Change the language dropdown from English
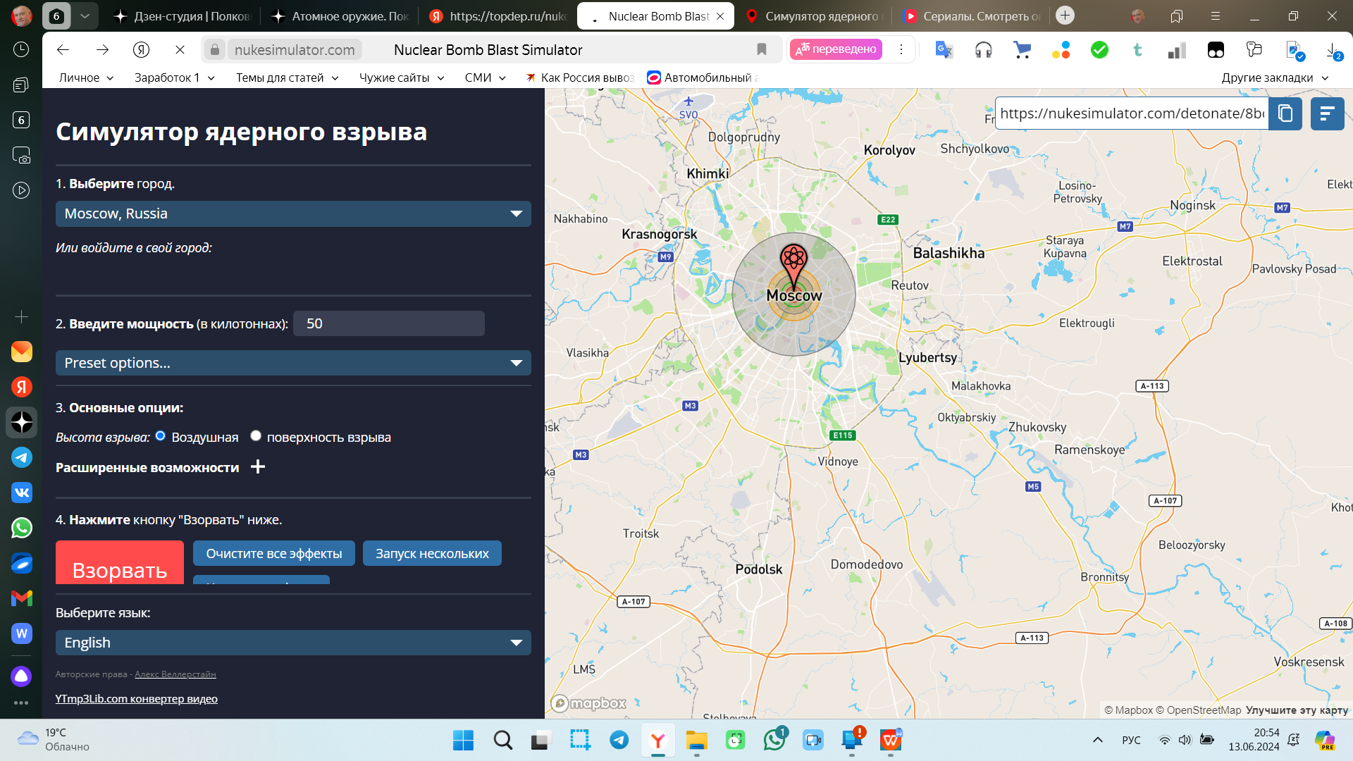1353x761 pixels. click(x=292, y=642)
